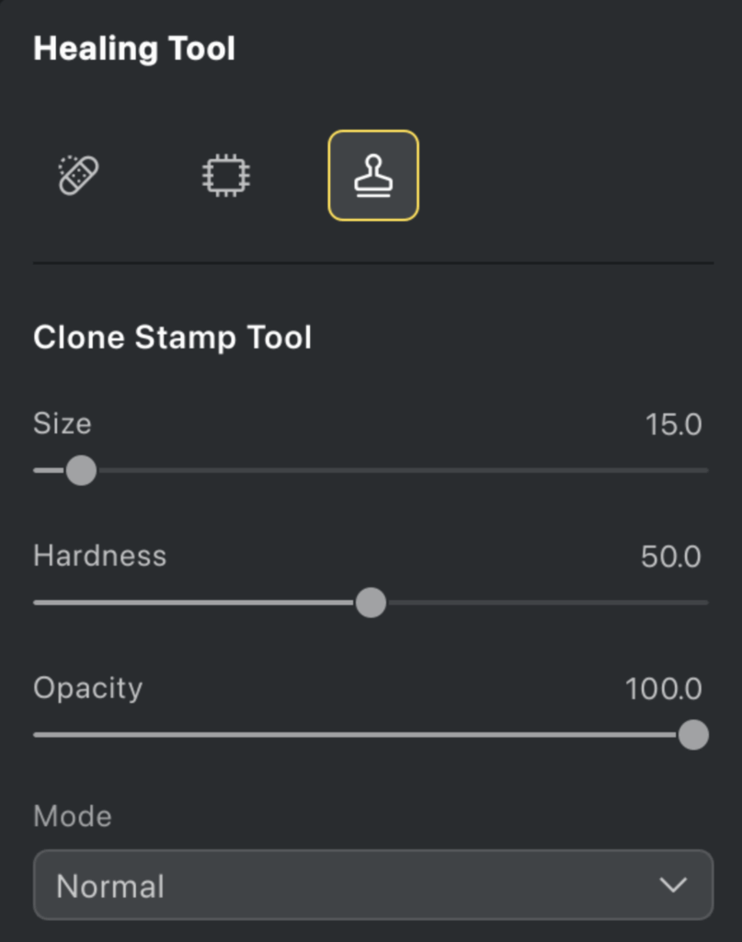Deselect the active Clone Stamp icon
Viewport: 742px width, 942px height.
371,175
